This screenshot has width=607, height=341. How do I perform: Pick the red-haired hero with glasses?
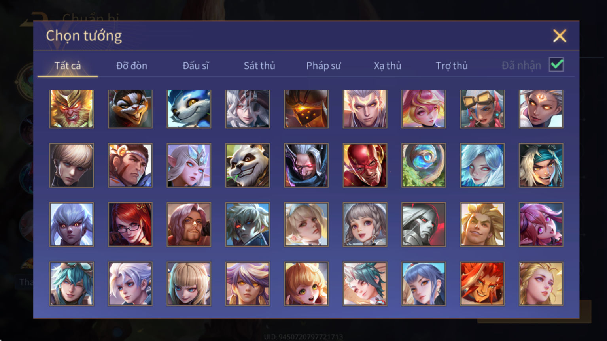click(x=130, y=224)
